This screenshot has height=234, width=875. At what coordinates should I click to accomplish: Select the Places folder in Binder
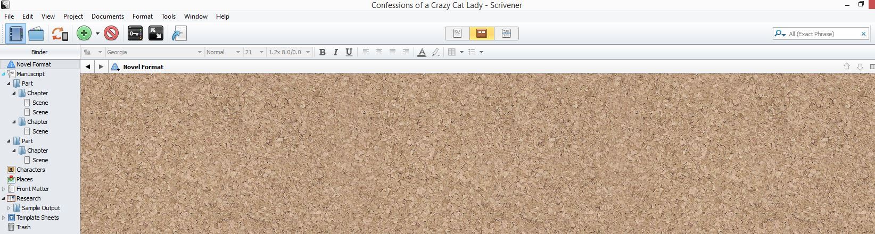tap(24, 179)
